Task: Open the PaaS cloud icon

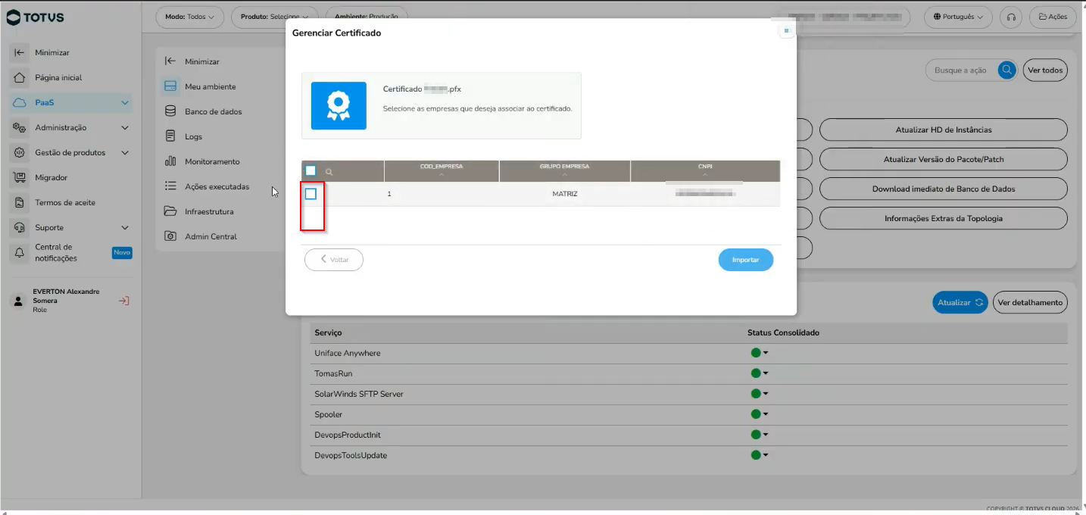Action: tap(20, 102)
